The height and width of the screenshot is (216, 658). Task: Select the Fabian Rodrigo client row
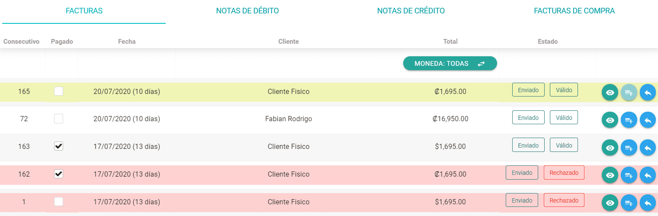pos(329,119)
